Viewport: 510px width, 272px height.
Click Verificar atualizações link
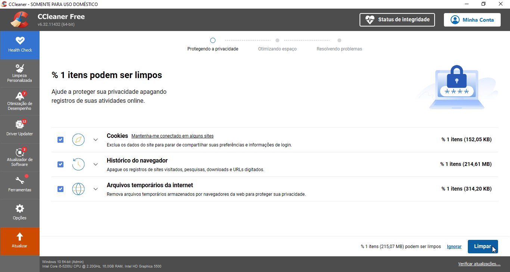pyautogui.click(x=479, y=264)
